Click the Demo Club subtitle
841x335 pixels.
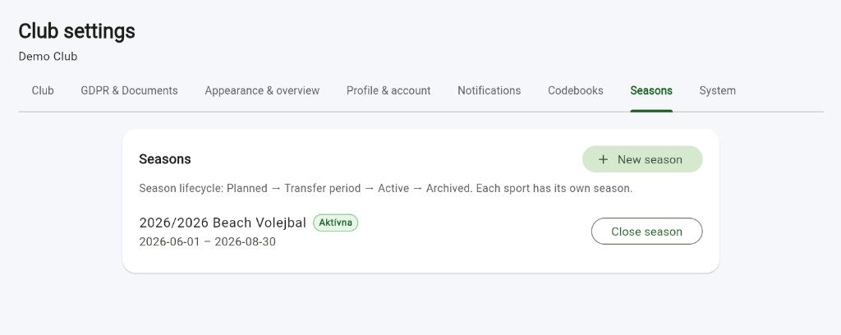tap(48, 57)
